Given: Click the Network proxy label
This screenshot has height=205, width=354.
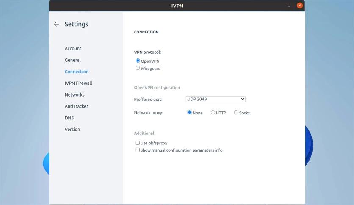Looking at the screenshot, I should coord(148,112).
